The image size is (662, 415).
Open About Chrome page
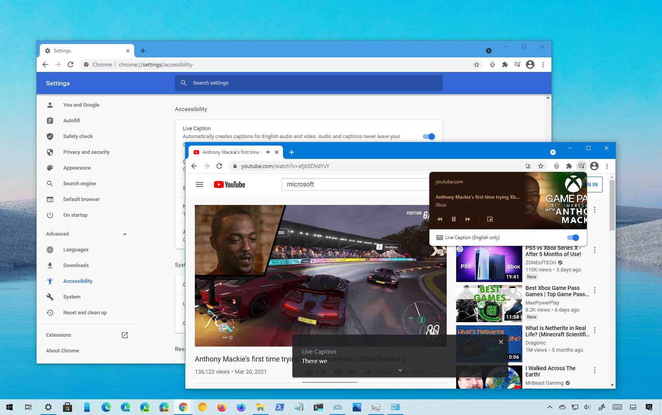click(63, 351)
